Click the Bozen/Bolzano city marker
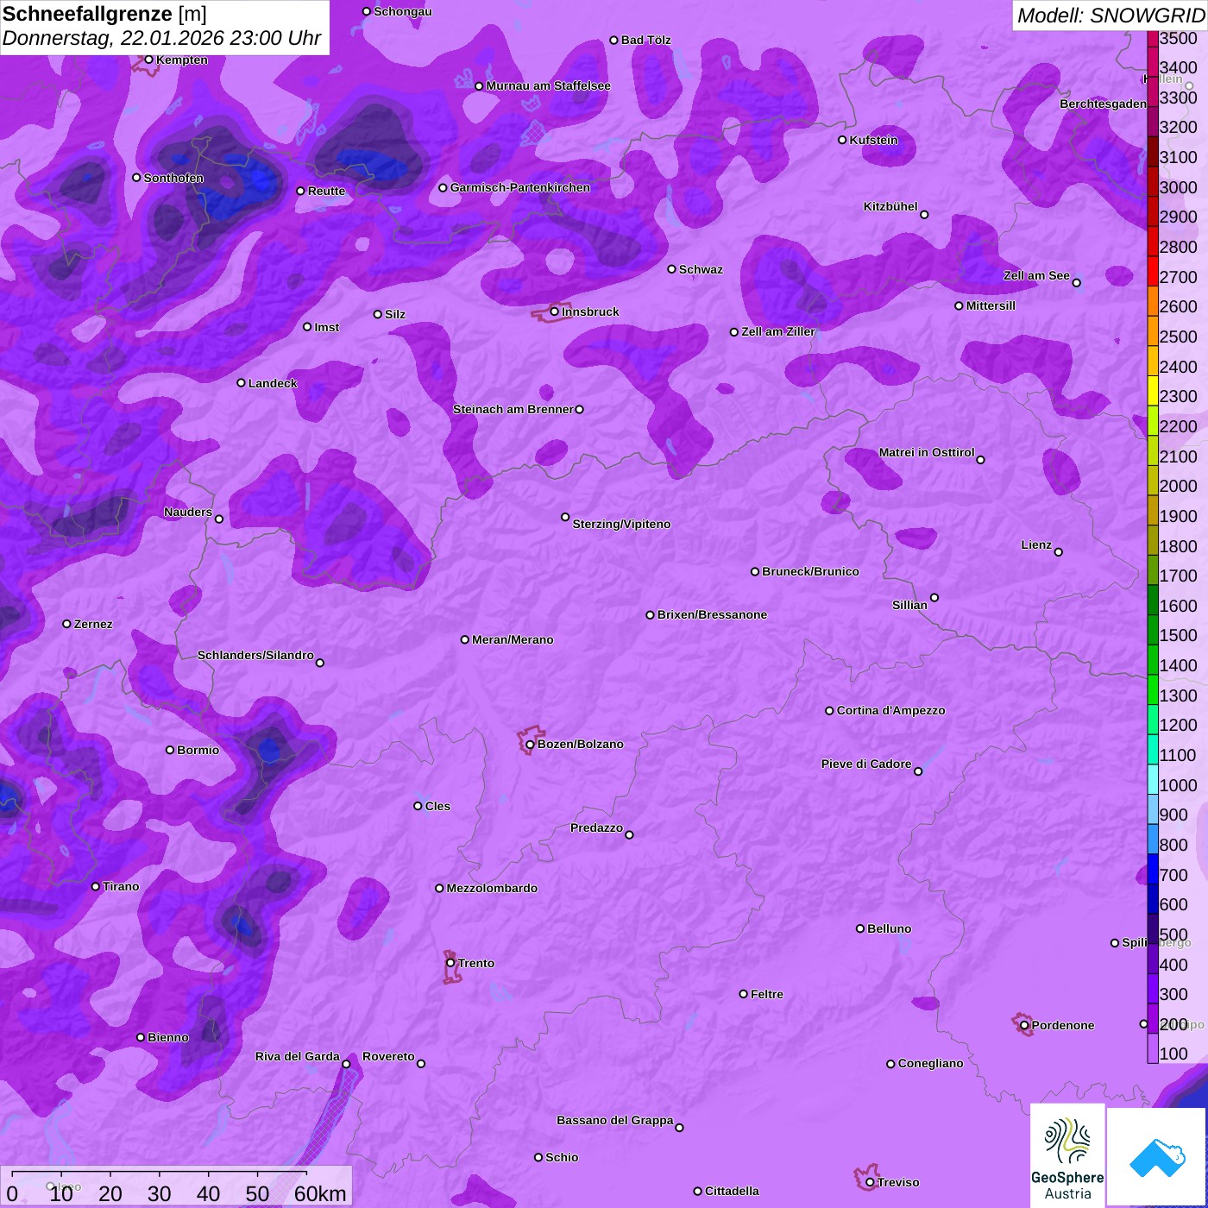This screenshot has height=1208, width=1208. pos(531,744)
